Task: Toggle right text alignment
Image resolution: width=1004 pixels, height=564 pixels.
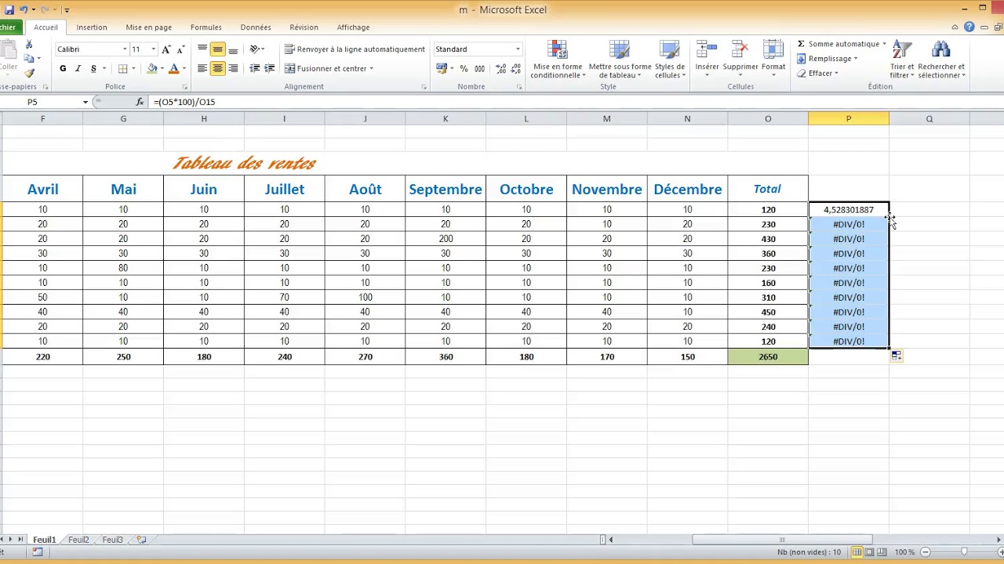Action: [x=233, y=69]
